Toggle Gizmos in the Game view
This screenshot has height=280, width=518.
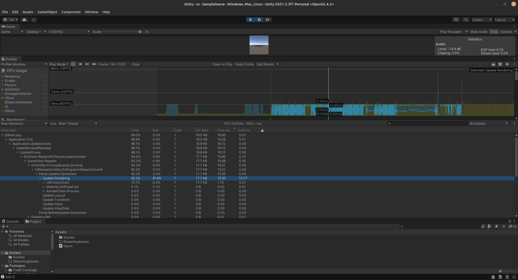click(506, 32)
